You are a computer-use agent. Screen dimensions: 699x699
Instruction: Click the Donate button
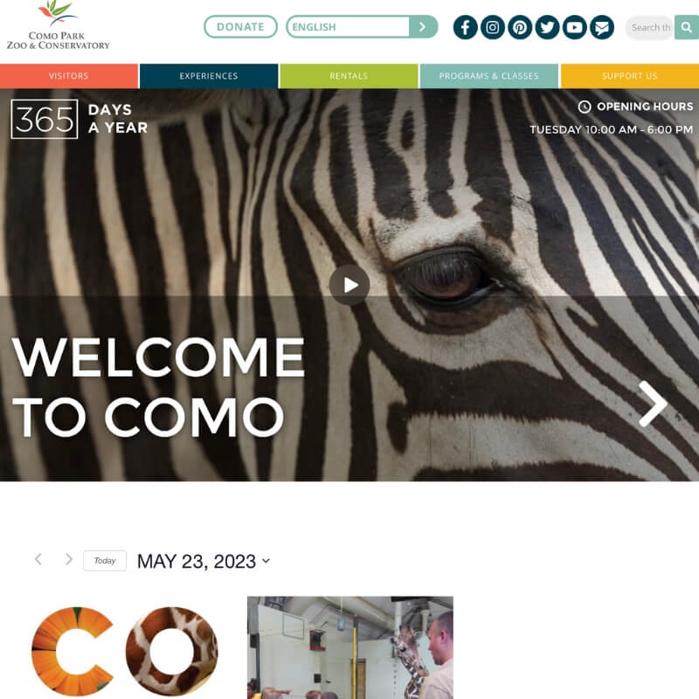241,27
